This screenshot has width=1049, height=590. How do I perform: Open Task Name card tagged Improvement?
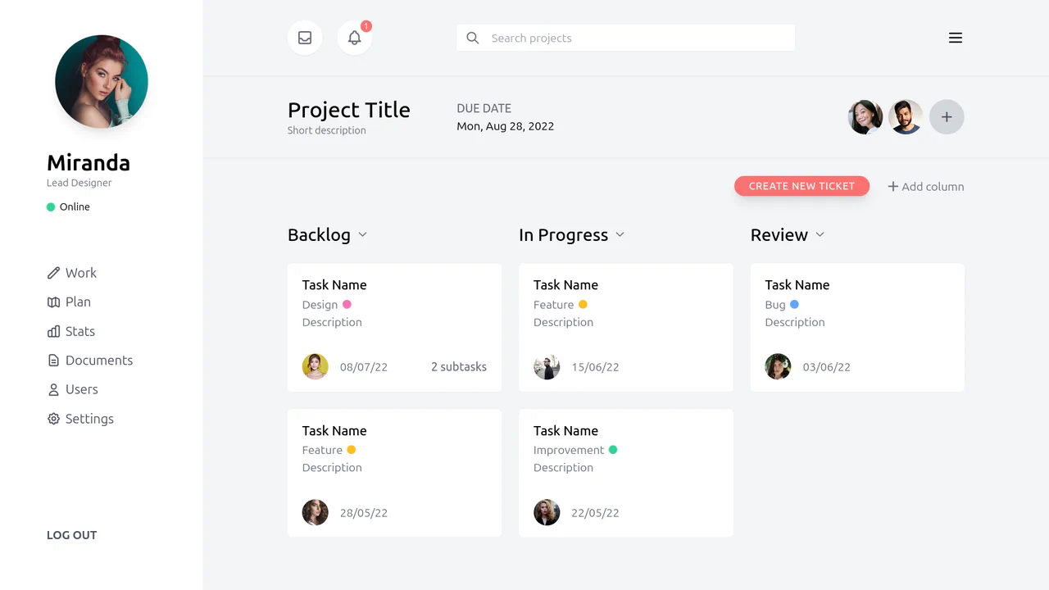[x=626, y=473]
